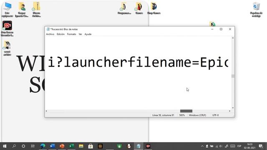Click the horizontal scrollbar thumb in Notepad
The height and width of the screenshot is (150, 267).
tap(186, 111)
